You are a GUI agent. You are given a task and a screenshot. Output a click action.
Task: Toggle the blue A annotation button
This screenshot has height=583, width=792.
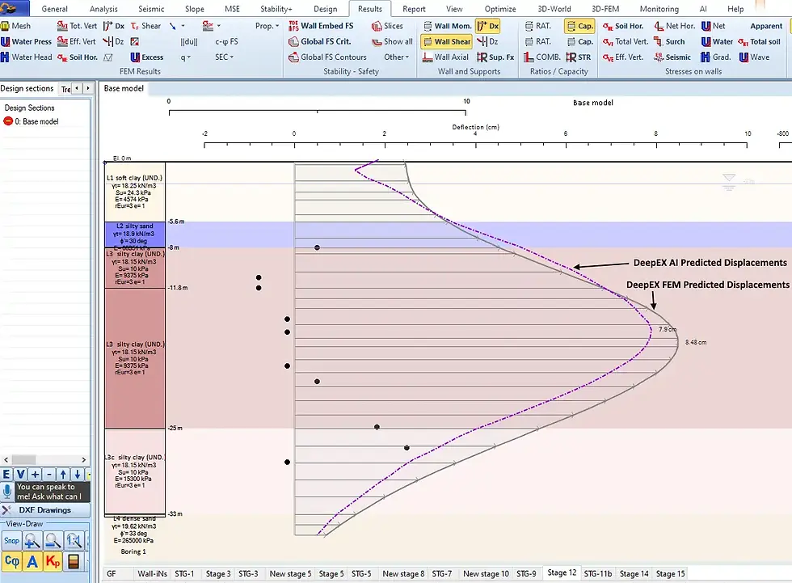coord(32,561)
